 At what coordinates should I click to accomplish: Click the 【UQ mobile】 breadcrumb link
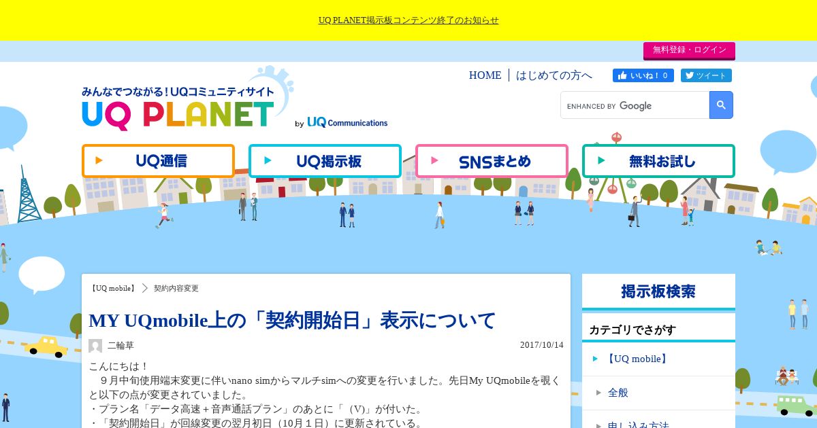pos(113,288)
